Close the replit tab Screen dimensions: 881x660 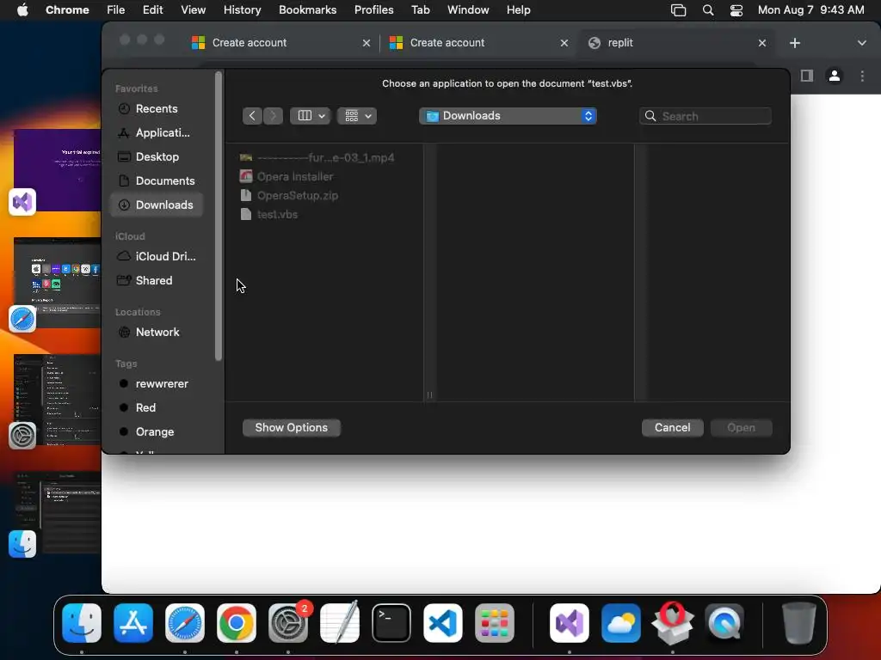coord(762,43)
